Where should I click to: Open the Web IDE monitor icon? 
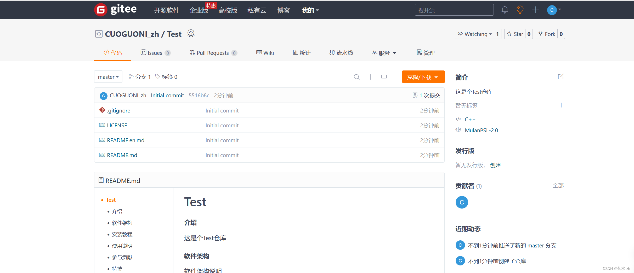coord(384,77)
